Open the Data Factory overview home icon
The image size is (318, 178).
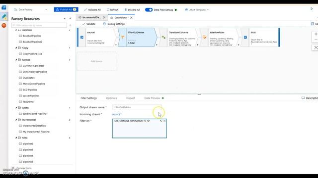4,7
